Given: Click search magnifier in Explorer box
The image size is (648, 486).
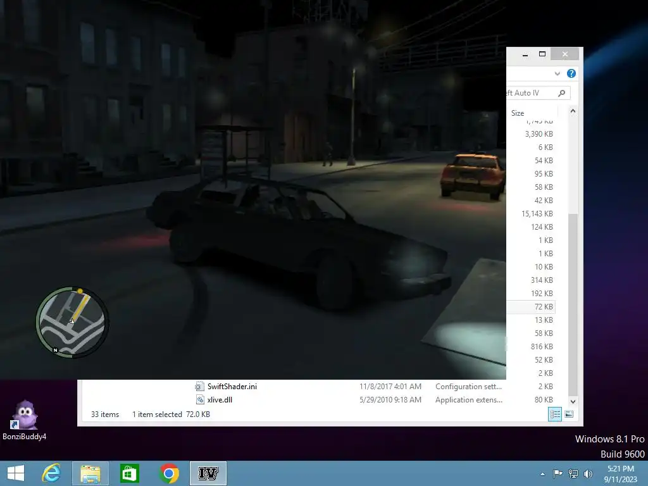Looking at the screenshot, I should 561,93.
